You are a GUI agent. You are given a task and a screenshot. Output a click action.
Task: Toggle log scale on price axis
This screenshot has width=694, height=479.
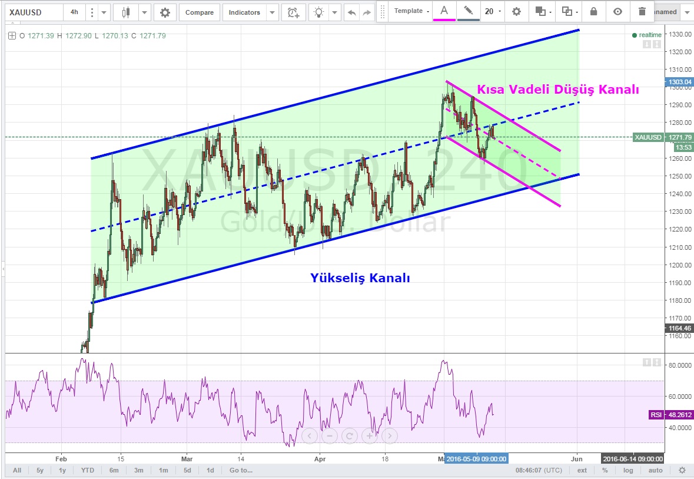pos(628,470)
